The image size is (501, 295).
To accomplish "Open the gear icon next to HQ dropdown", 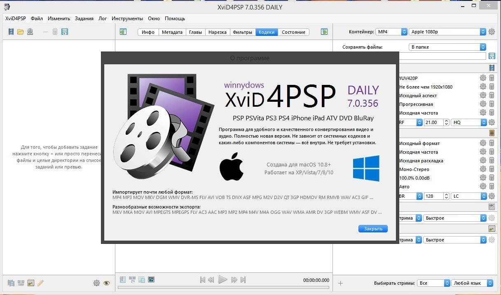I will coord(492,122).
